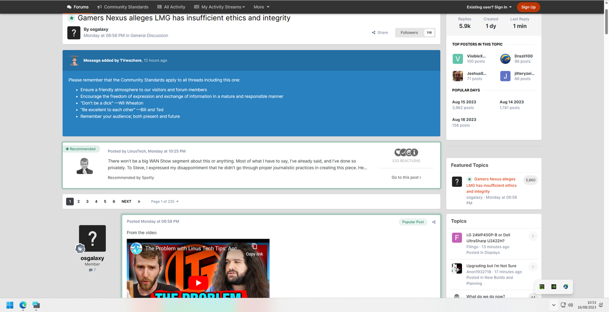609x312 pixels.
Task: Click the share icon on first post
Action: pyautogui.click(x=434, y=222)
